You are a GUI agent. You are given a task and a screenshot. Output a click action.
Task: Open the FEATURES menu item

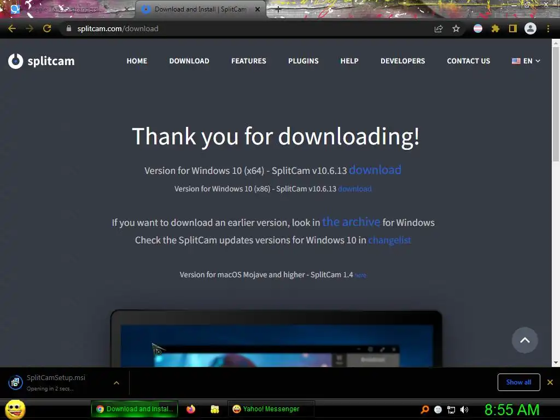[249, 61]
